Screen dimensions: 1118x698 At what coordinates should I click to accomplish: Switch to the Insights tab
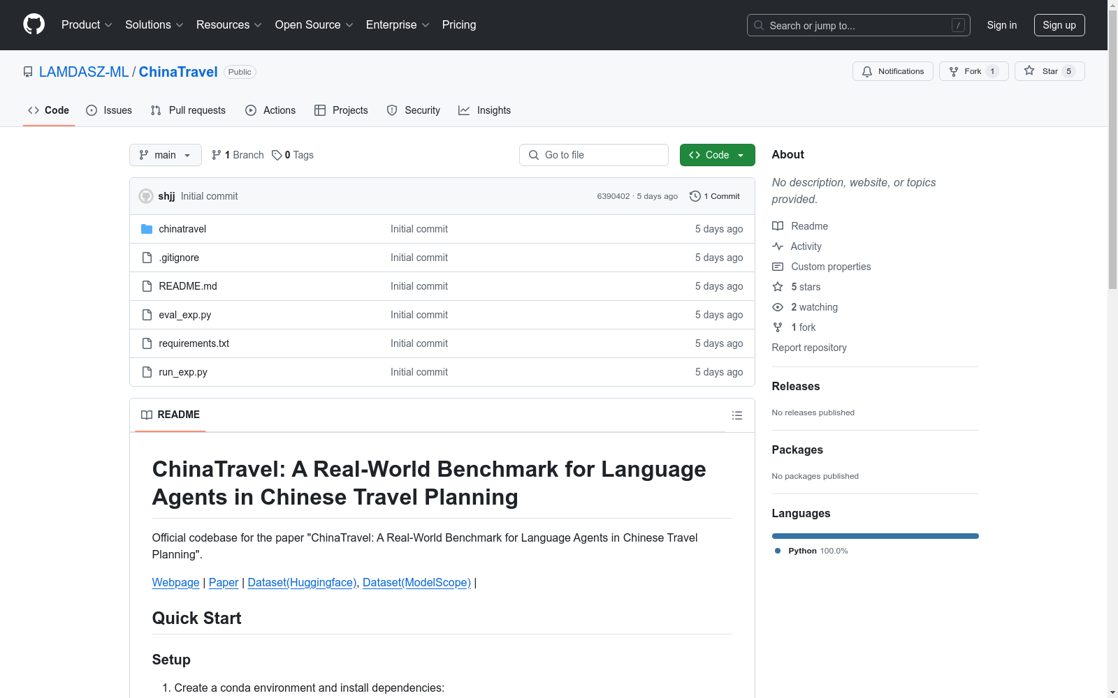[485, 110]
